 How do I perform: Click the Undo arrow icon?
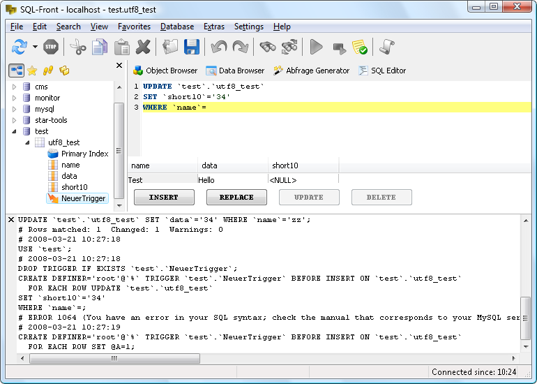click(219, 47)
